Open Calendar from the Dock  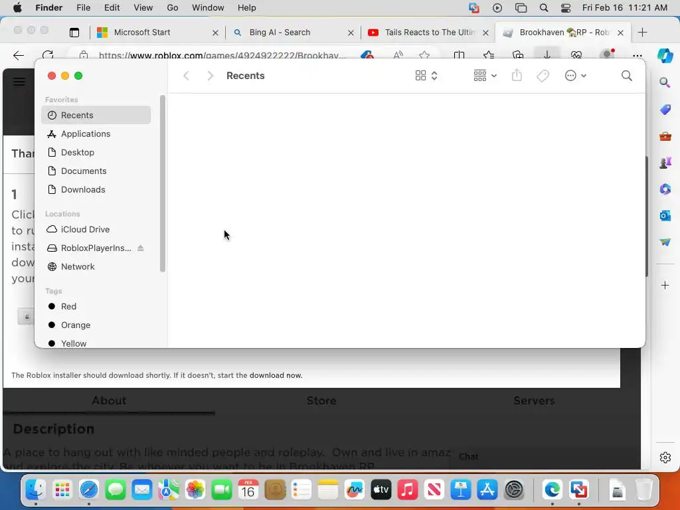[248, 490]
